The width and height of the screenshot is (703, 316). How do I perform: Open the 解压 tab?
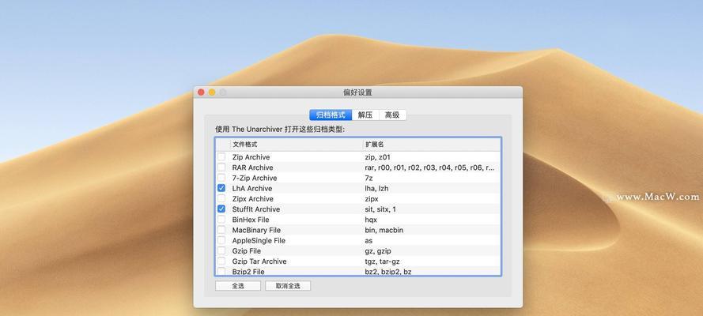(365, 115)
